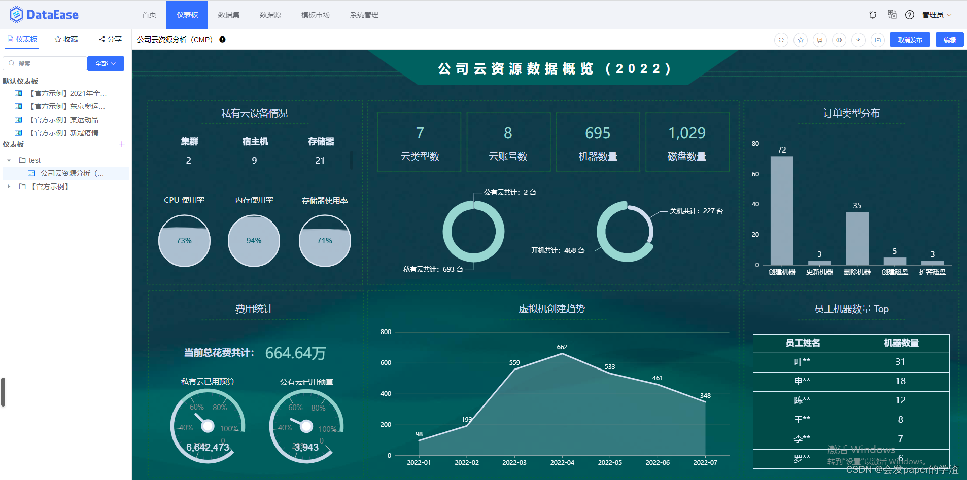Enter presentation mode for dashboard
Viewport: 967px width, 480px height.
[x=820, y=40]
